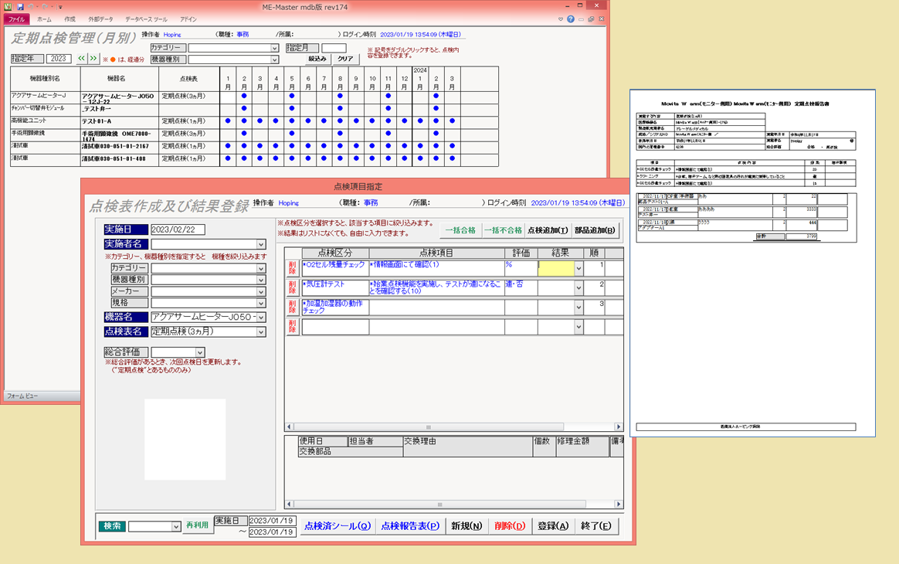Click the 新規(N) button
The height and width of the screenshot is (564, 899).
(x=466, y=525)
